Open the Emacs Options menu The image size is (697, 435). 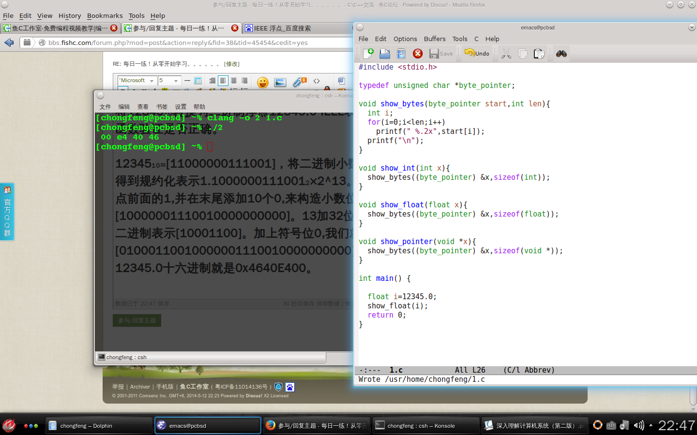[405, 39]
